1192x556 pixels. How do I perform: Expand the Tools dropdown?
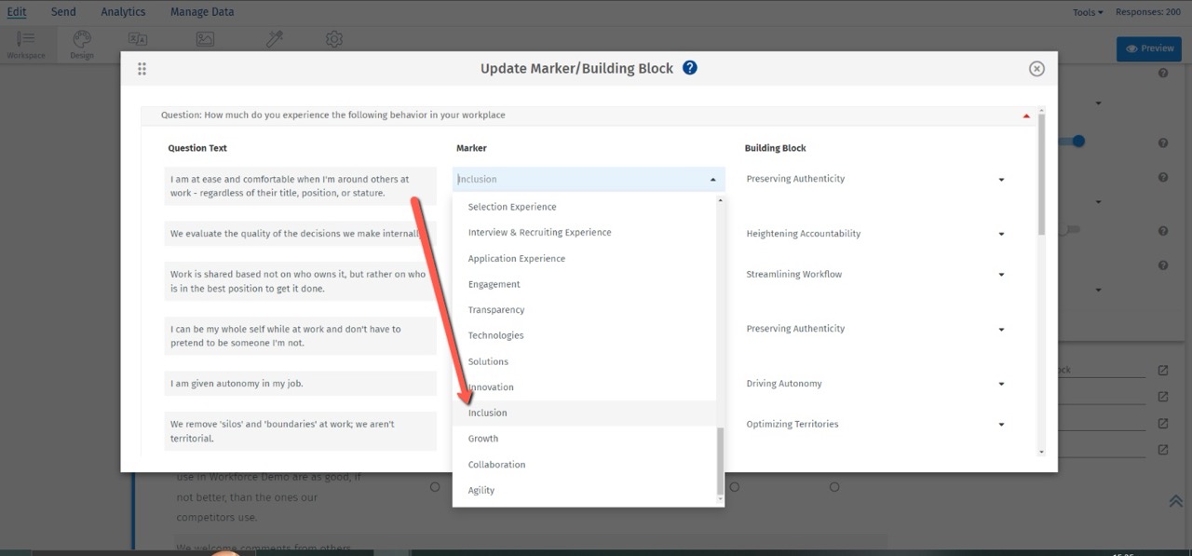[x=1088, y=12]
